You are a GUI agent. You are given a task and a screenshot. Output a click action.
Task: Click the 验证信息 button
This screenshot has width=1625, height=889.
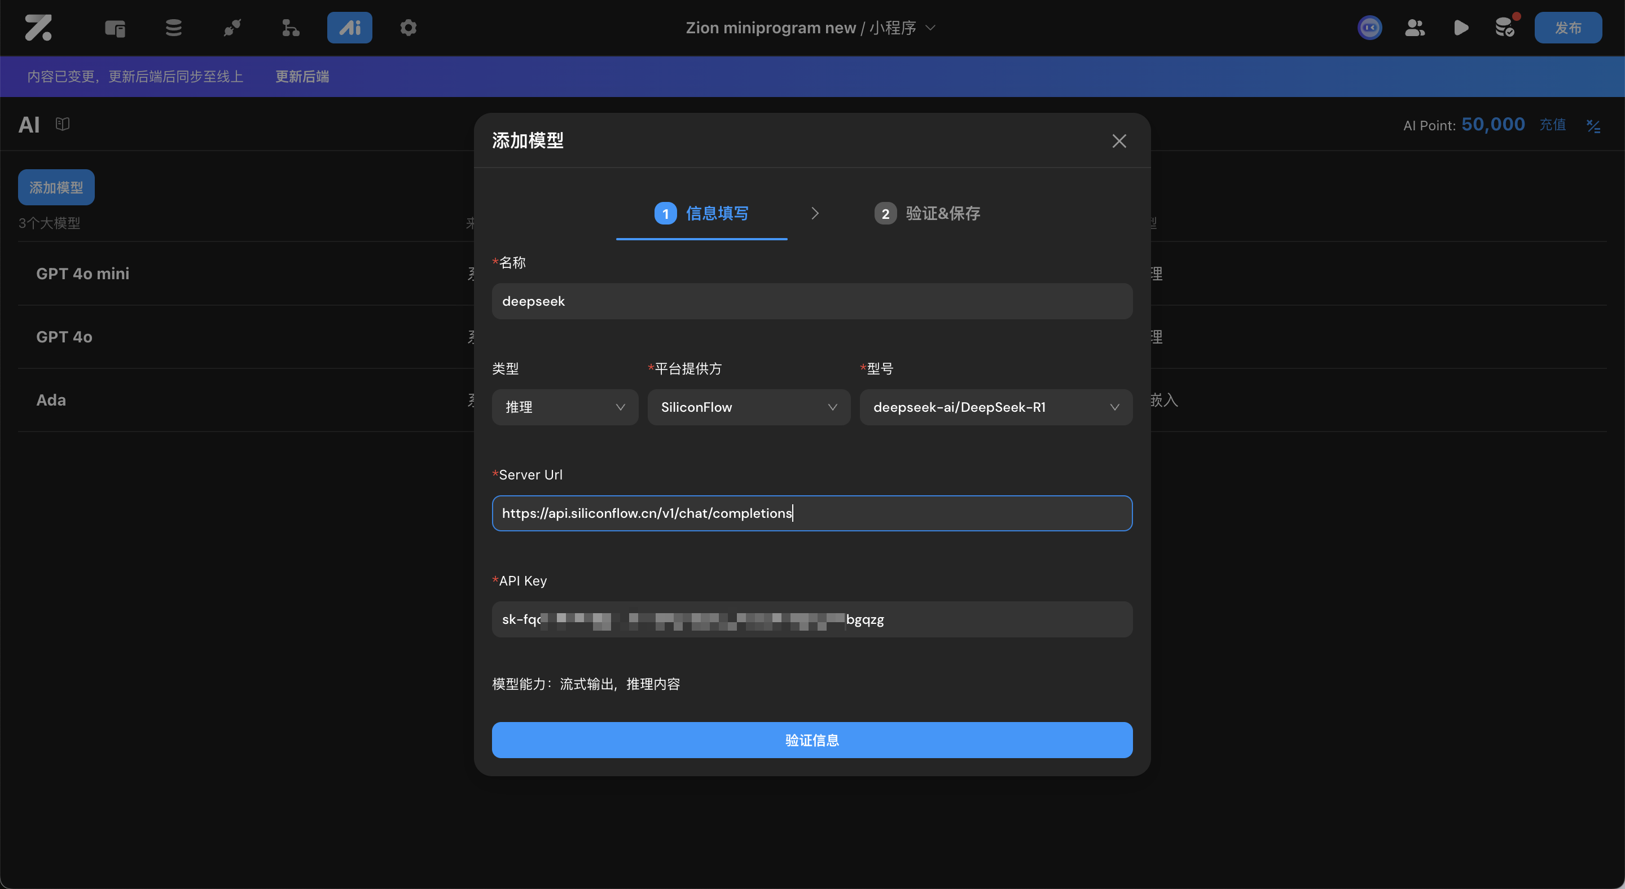coord(813,740)
